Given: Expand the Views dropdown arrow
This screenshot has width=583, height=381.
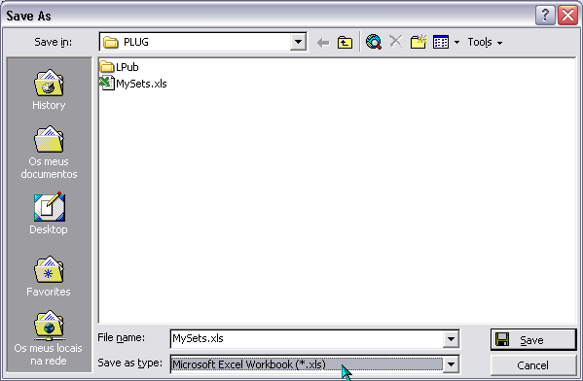Looking at the screenshot, I should click(x=456, y=43).
